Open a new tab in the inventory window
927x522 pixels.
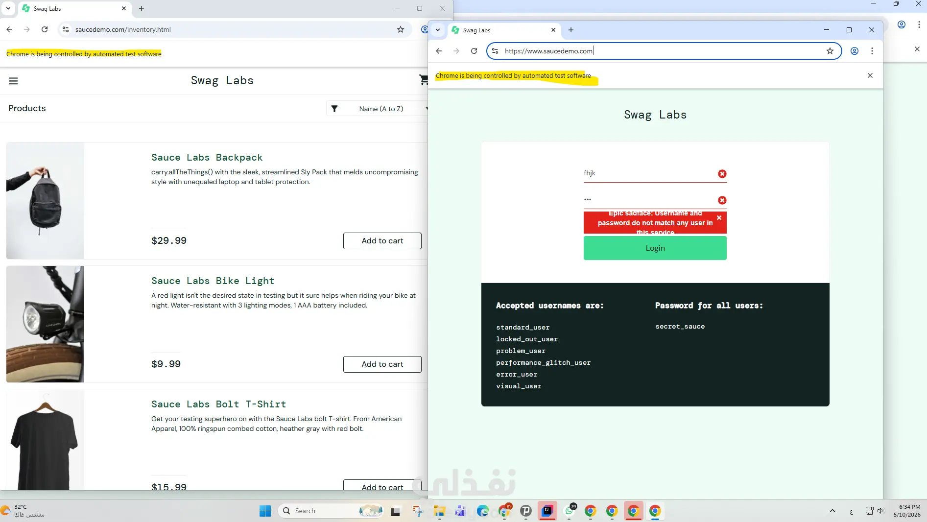click(x=142, y=8)
